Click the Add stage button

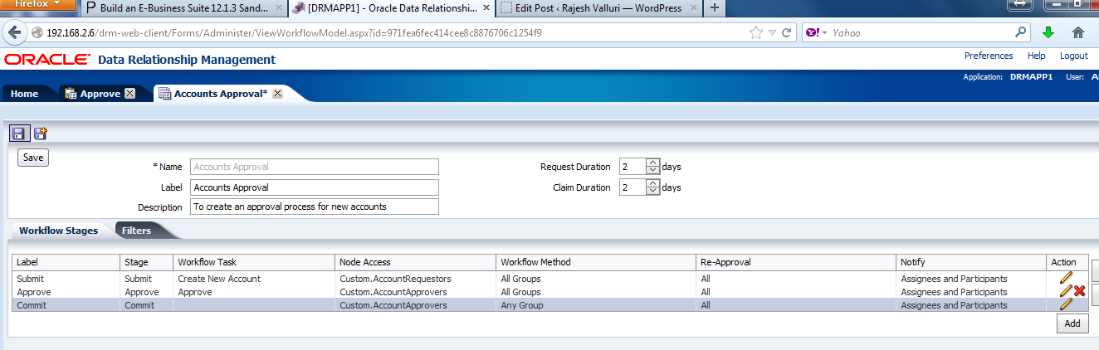[1072, 323]
